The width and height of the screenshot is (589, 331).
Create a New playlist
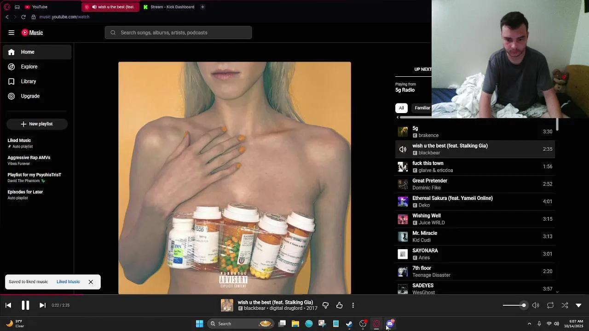pyautogui.click(x=37, y=124)
